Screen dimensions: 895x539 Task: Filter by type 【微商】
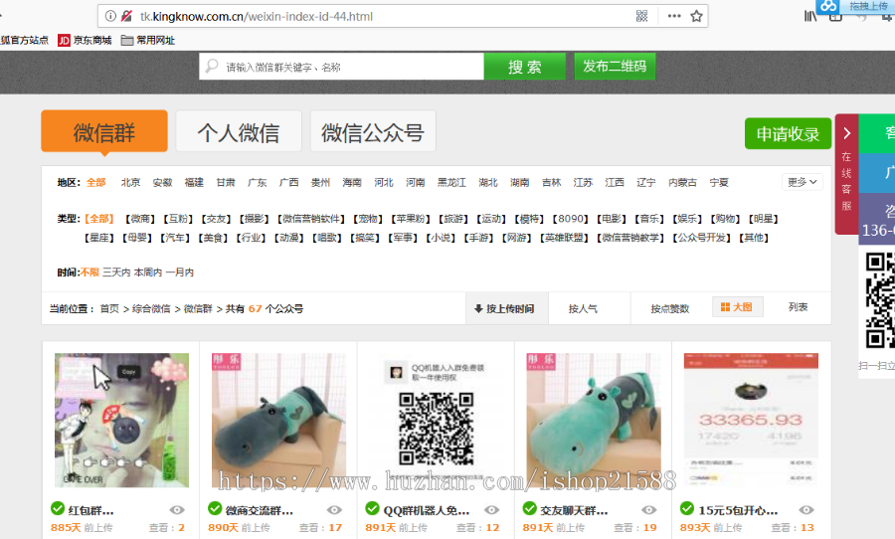tap(140, 219)
